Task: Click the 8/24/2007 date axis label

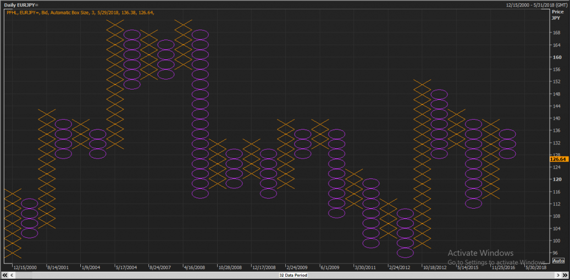Action: coord(161,267)
